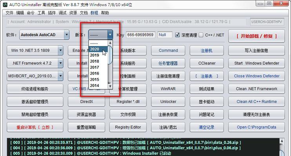Click the 写入注册信息 button
Viewport: 291px width, 156px height.
click(x=256, y=50)
